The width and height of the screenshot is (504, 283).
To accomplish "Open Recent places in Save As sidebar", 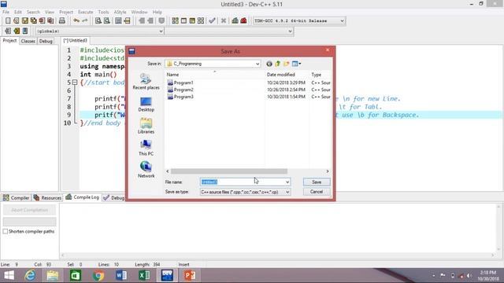I will click(x=146, y=82).
